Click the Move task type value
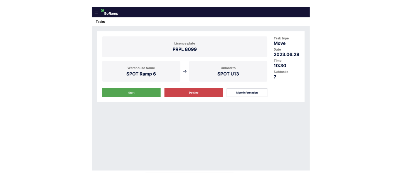 [x=279, y=43]
